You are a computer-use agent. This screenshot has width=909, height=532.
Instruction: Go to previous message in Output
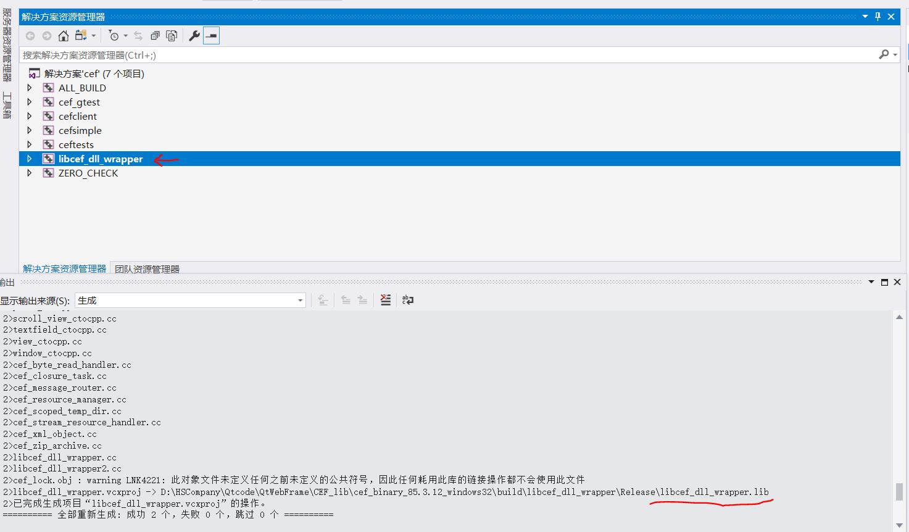click(x=346, y=300)
